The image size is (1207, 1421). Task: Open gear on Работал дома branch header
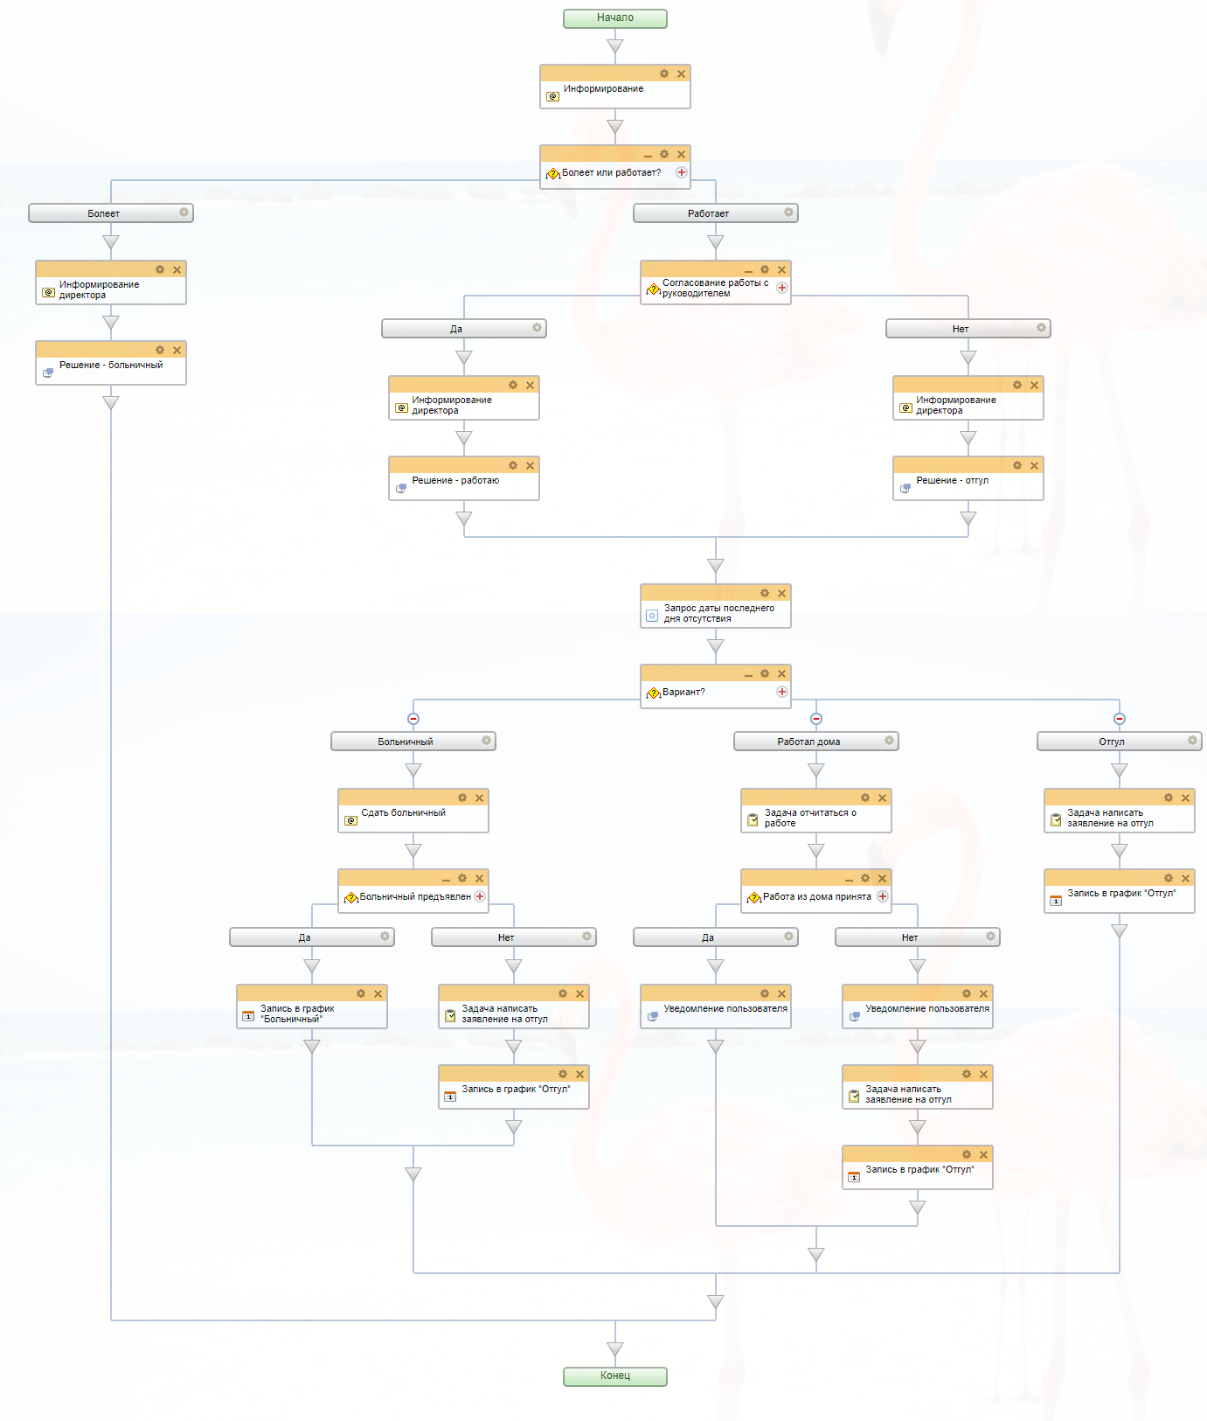click(x=889, y=741)
